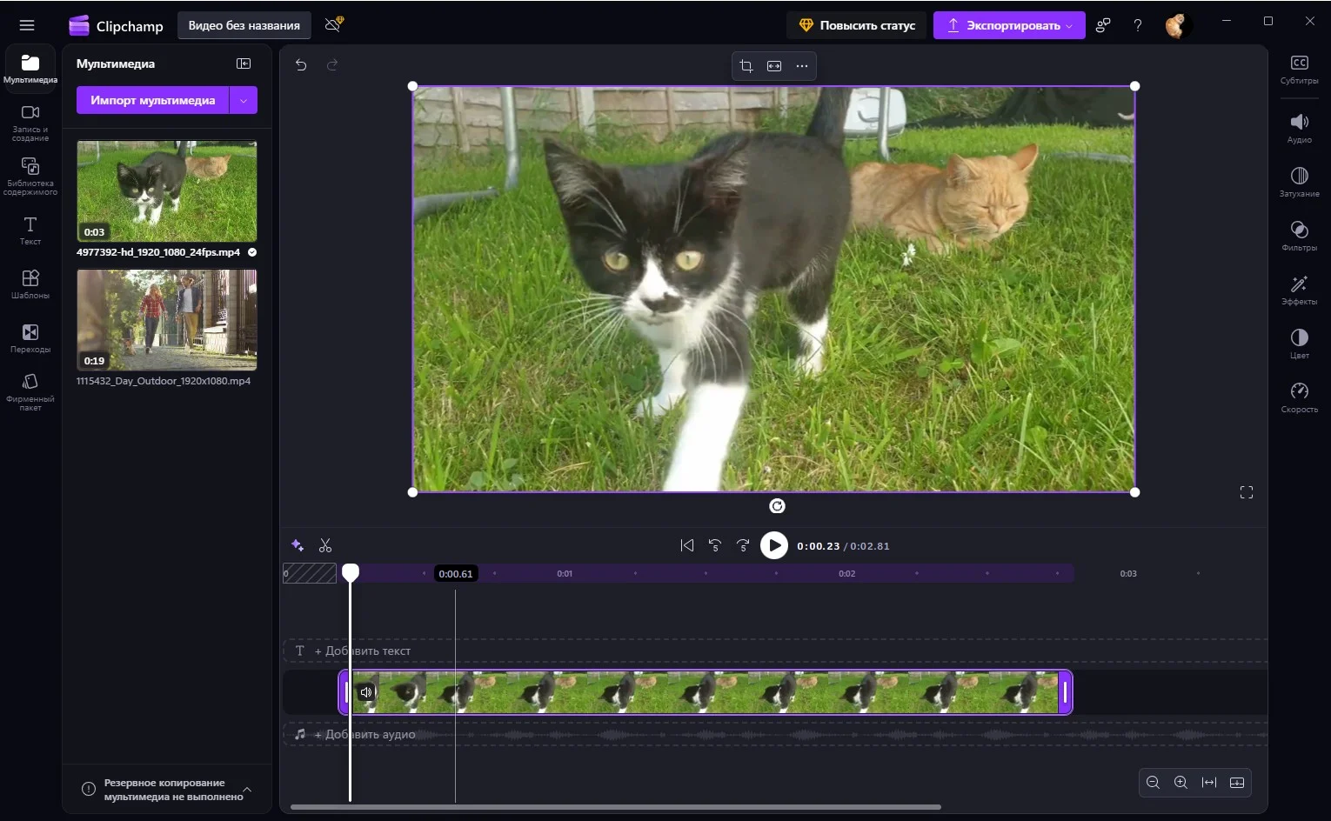Click the undo arrow
Viewport: 1331px width, 821px height.
pos(301,65)
